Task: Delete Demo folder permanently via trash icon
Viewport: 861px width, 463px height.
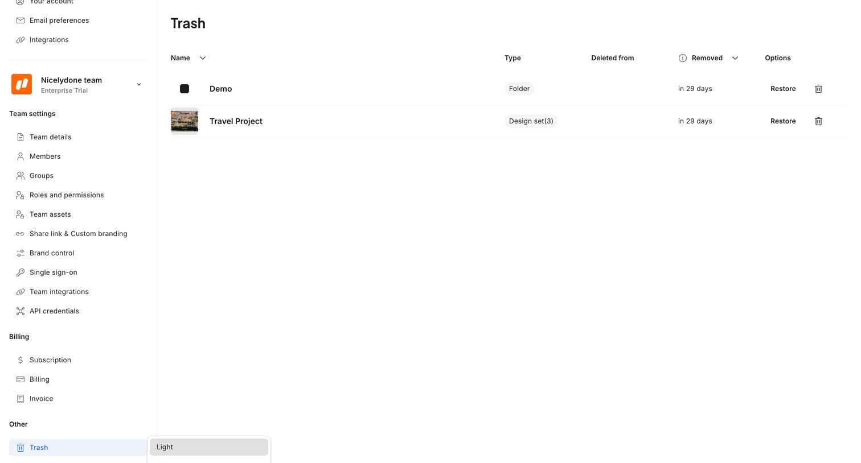Action: (818, 89)
